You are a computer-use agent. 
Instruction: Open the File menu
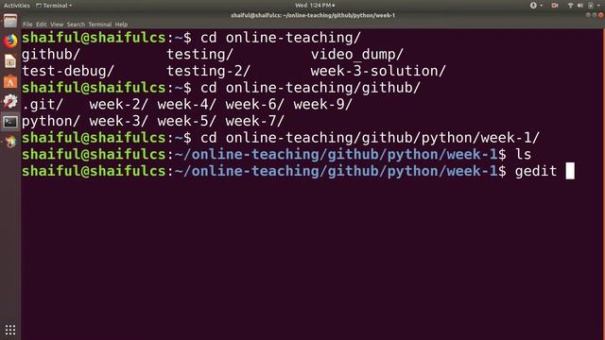pos(27,25)
